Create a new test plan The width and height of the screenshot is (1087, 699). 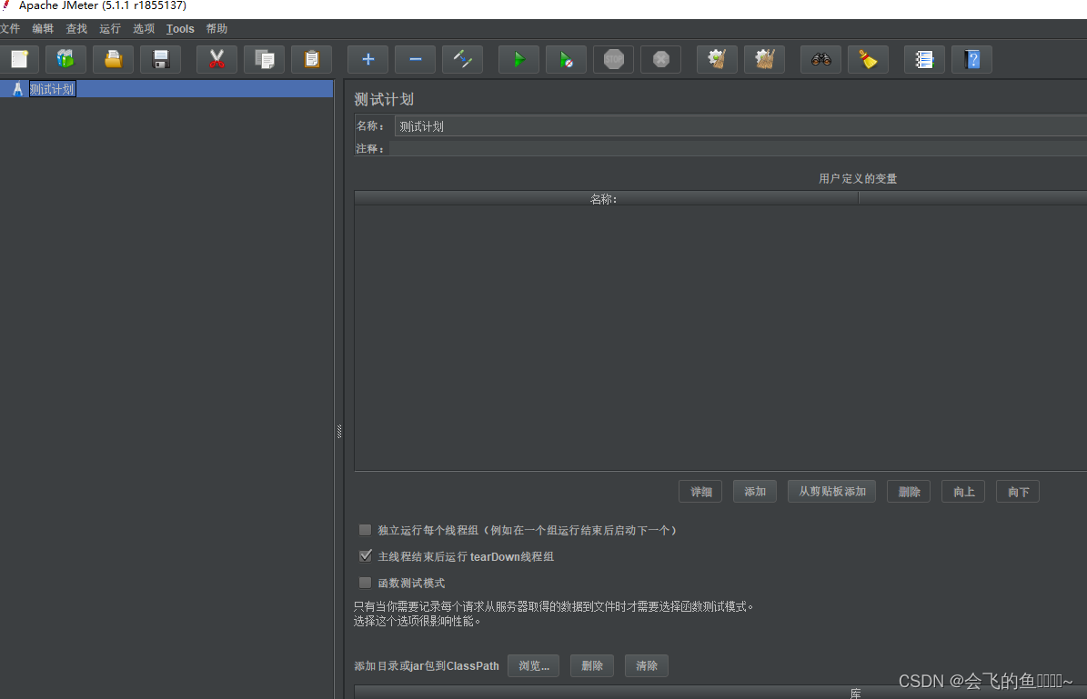pyautogui.click(x=19, y=59)
